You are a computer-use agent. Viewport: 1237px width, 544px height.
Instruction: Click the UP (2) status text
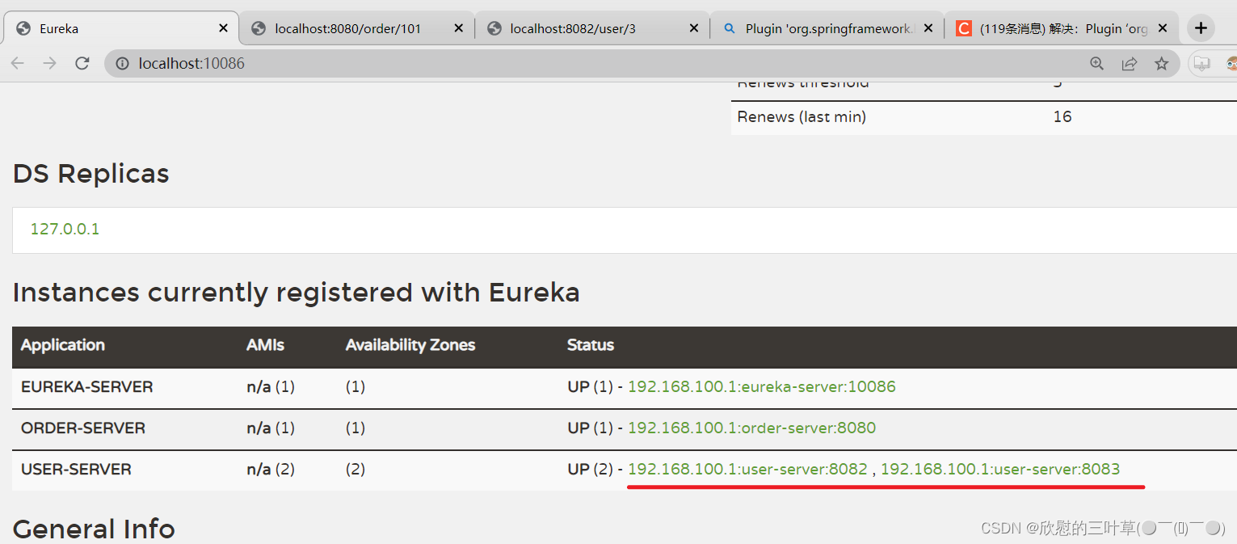591,469
